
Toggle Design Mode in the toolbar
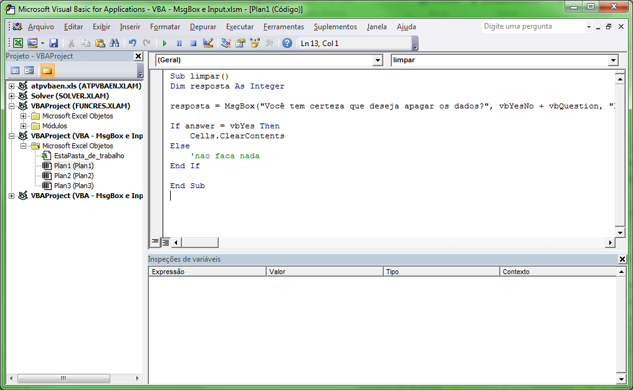(x=208, y=43)
